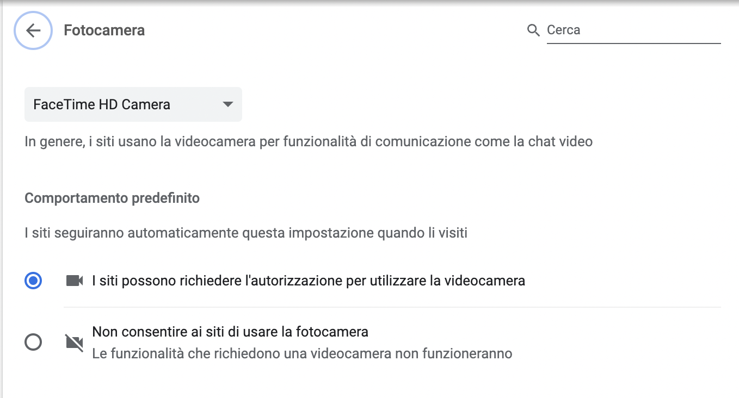Choose the "Non consentire ai siti di usare la fotocamera" label
The height and width of the screenshot is (398, 739).
tap(230, 332)
